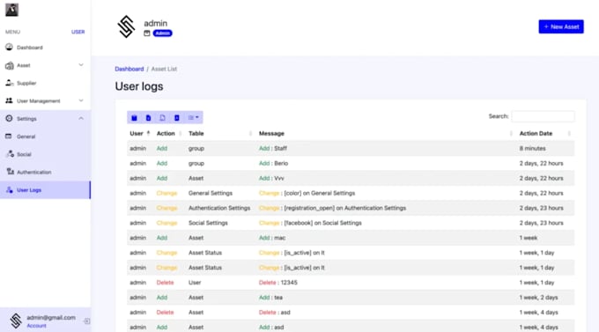
Task: Click the Dashboard gauge icon in sidebar
Action: 9,47
